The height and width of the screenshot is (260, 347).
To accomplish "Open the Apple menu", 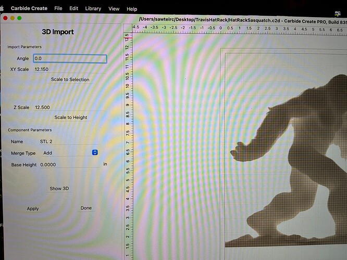I will 2,8.
